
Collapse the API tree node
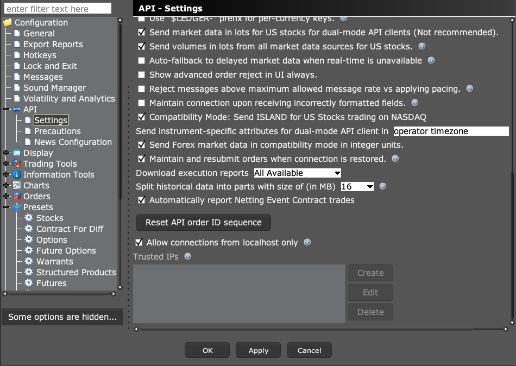tap(6, 109)
